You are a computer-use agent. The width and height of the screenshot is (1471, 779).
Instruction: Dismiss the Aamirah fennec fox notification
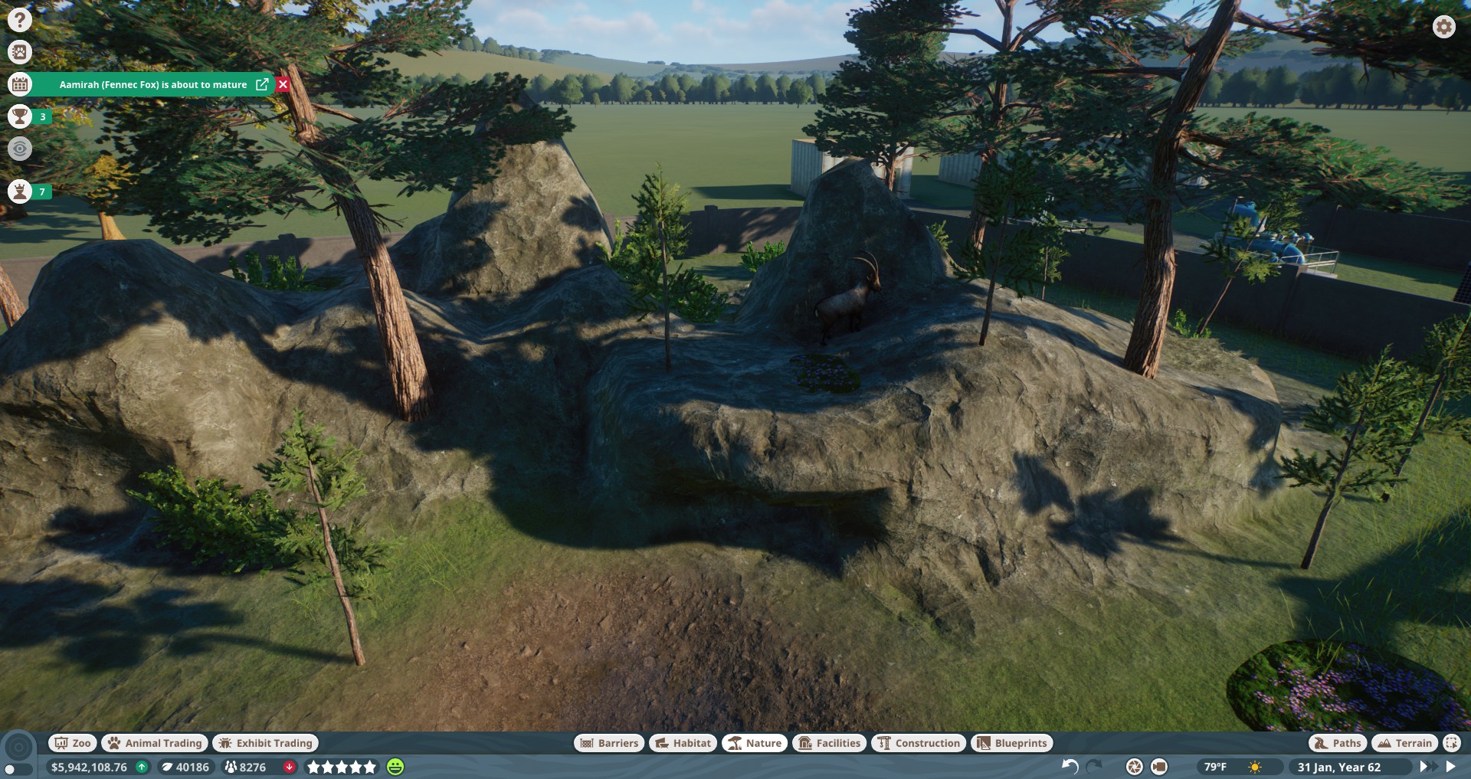[x=283, y=84]
